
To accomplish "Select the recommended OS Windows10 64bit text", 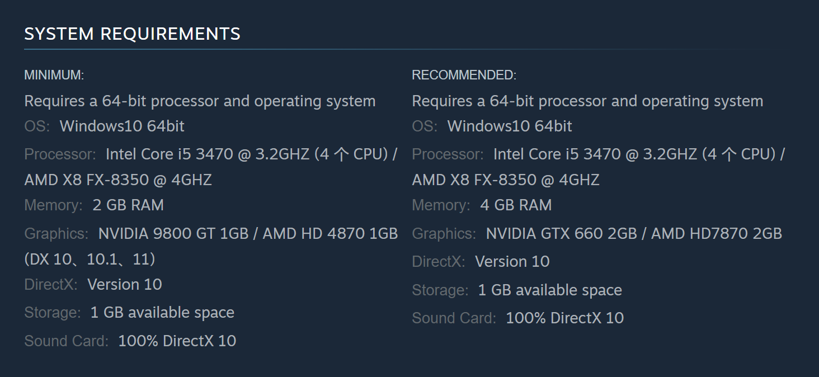I will [x=510, y=126].
